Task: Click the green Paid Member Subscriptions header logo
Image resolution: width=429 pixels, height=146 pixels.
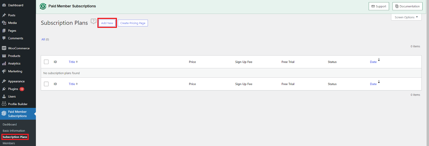Action: click(x=43, y=6)
